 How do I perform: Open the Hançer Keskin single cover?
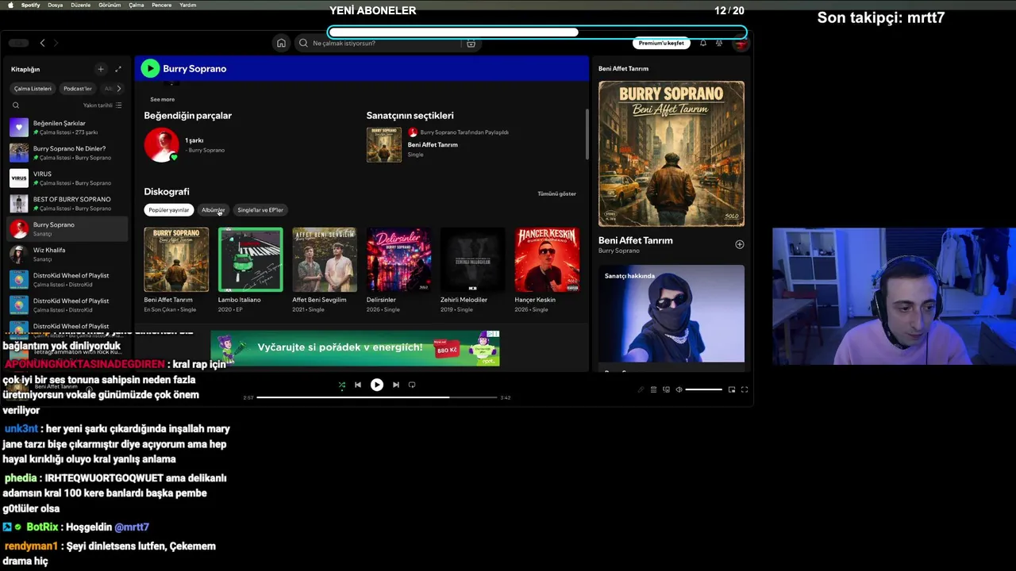[x=547, y=260]
